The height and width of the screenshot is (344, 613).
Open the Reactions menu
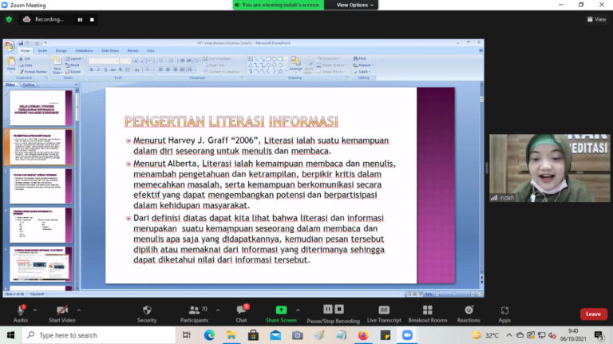click(x=469, y=311)
